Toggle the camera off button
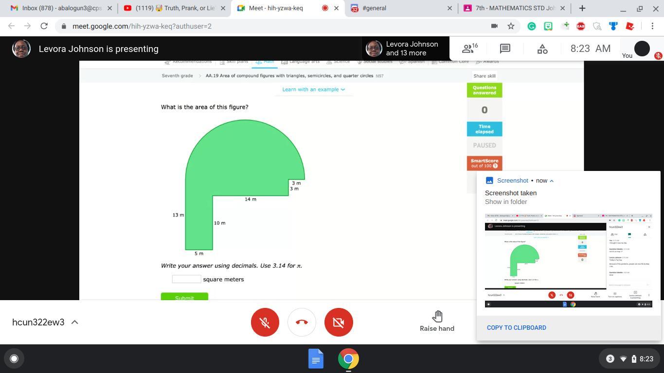This screenshot has width=664, height=373. [339, 322]
